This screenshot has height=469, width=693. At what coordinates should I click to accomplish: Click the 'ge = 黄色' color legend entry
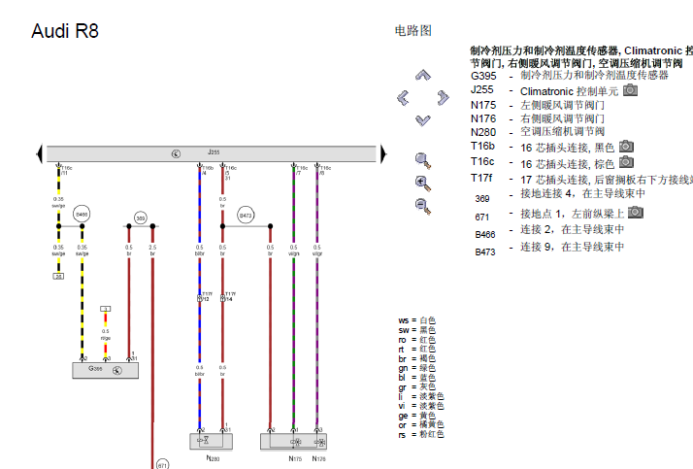[x=416, y=416]
